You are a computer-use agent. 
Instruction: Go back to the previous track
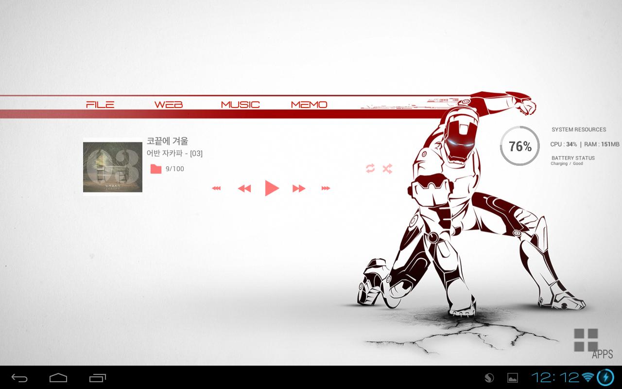tap(244, 189)
